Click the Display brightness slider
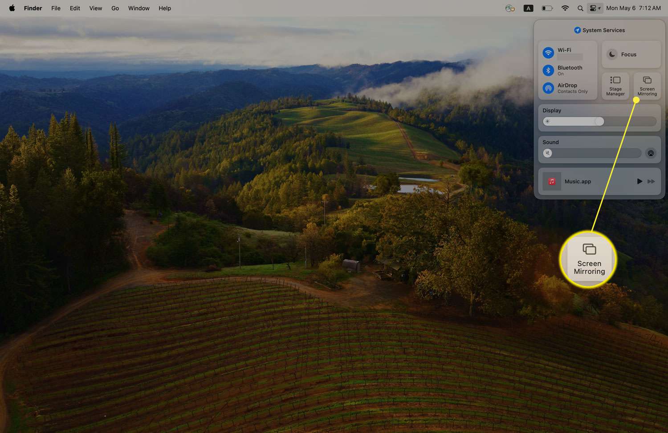The image size is (668, 433). [599, 121]
